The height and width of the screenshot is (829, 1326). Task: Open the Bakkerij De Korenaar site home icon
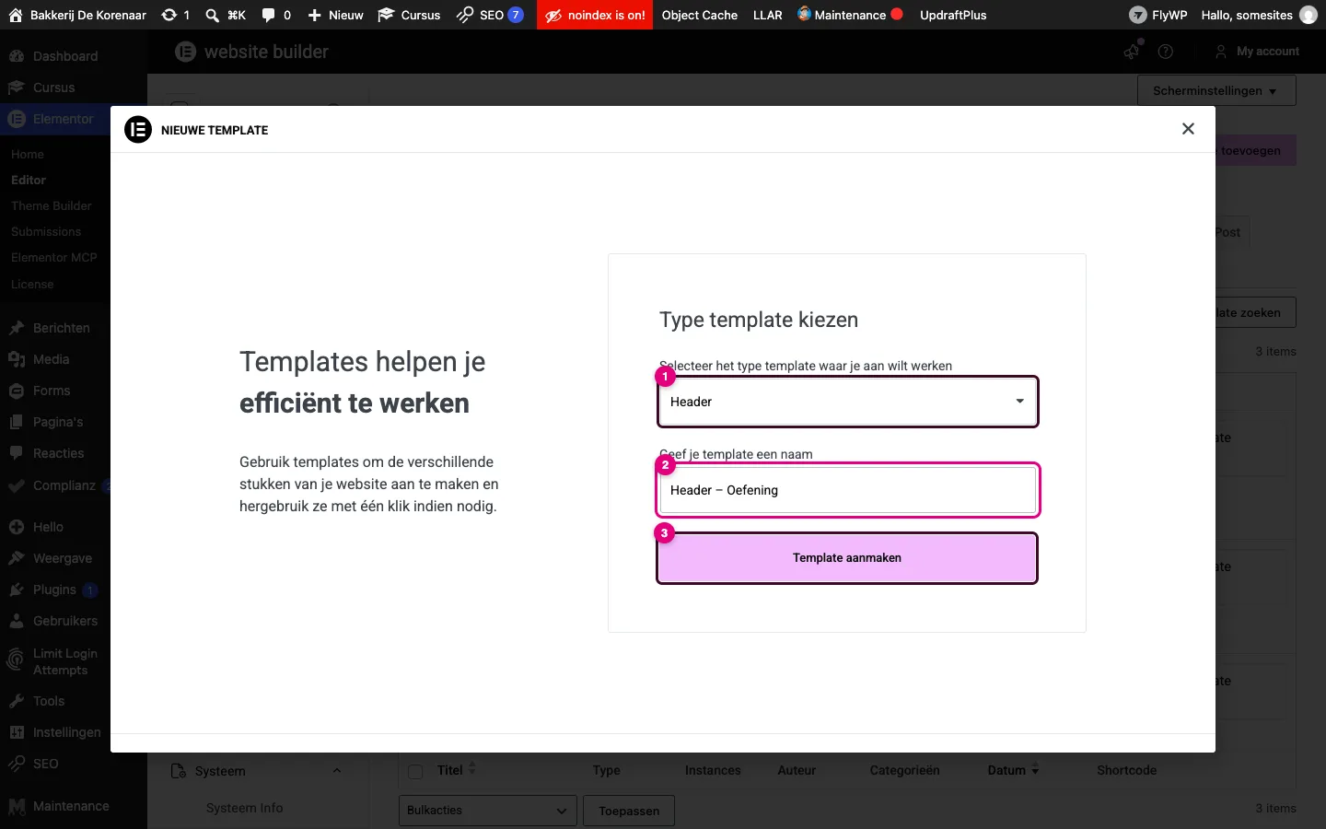click(x=16, y=15)
